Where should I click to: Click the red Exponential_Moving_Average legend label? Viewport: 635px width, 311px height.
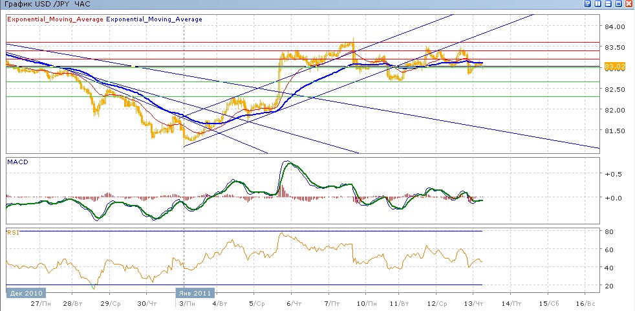pos(54,19)
